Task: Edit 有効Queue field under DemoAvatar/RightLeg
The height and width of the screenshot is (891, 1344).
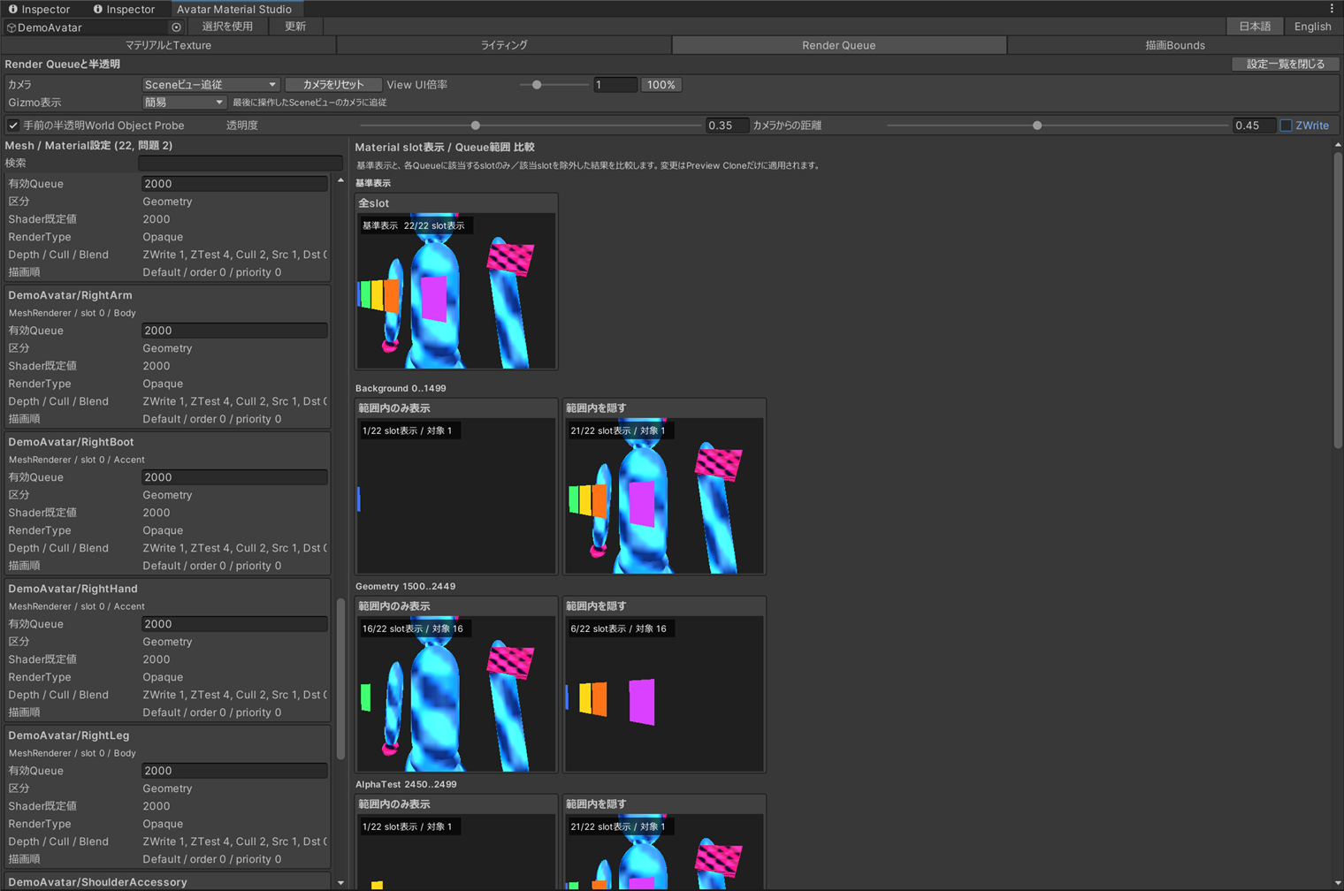Action: (x=234, y=771)
